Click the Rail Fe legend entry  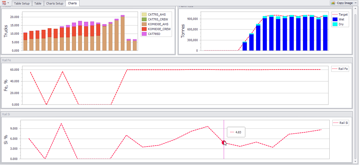pyautogui.click(x=340, y=69)
